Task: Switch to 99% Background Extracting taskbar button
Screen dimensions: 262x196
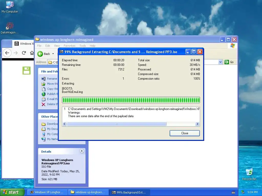Action: pyautogui.click(x=129, y=192)
